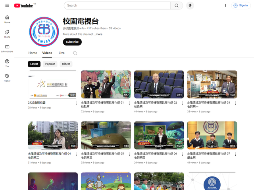This screenshot has width=254, height=190.
Task: Open the settings three-dot menu in header
Action: tap(226, 6)
